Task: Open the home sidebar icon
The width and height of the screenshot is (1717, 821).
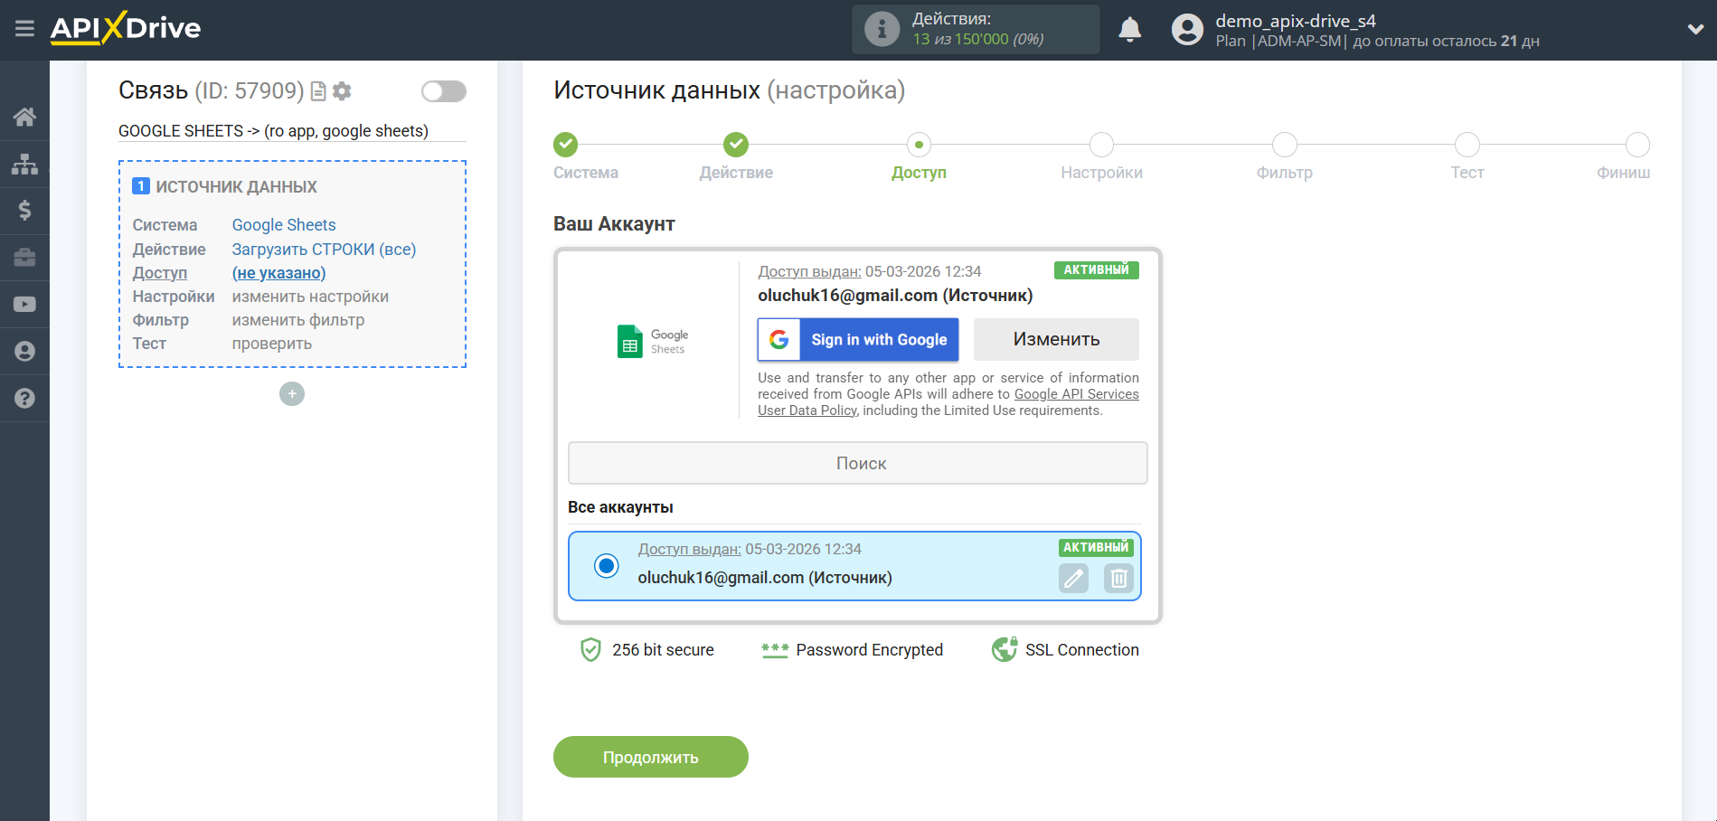Action: pos(24,117)
